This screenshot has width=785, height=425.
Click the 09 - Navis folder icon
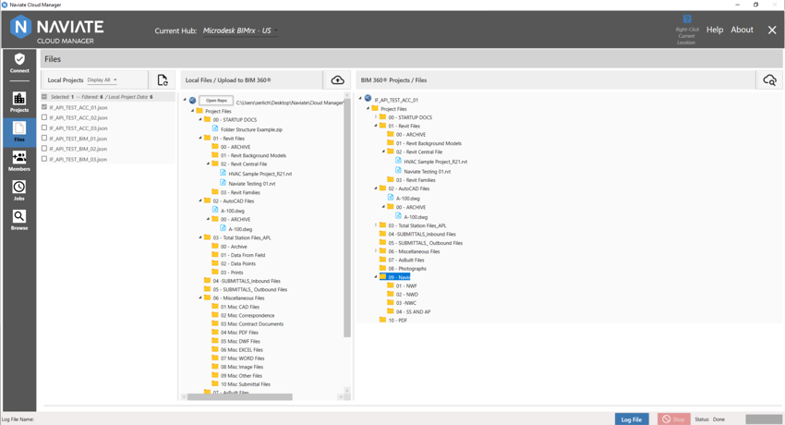click(383, 276)
